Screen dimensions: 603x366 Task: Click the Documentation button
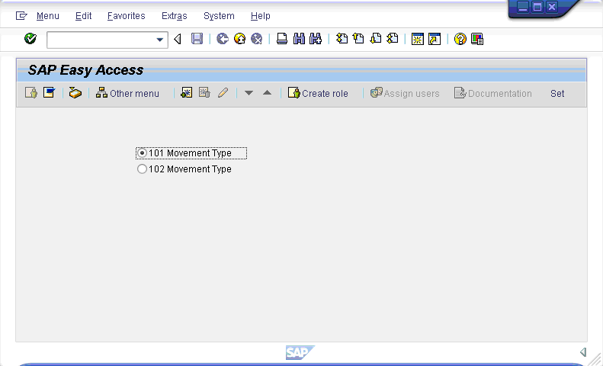tap(493, 93)
